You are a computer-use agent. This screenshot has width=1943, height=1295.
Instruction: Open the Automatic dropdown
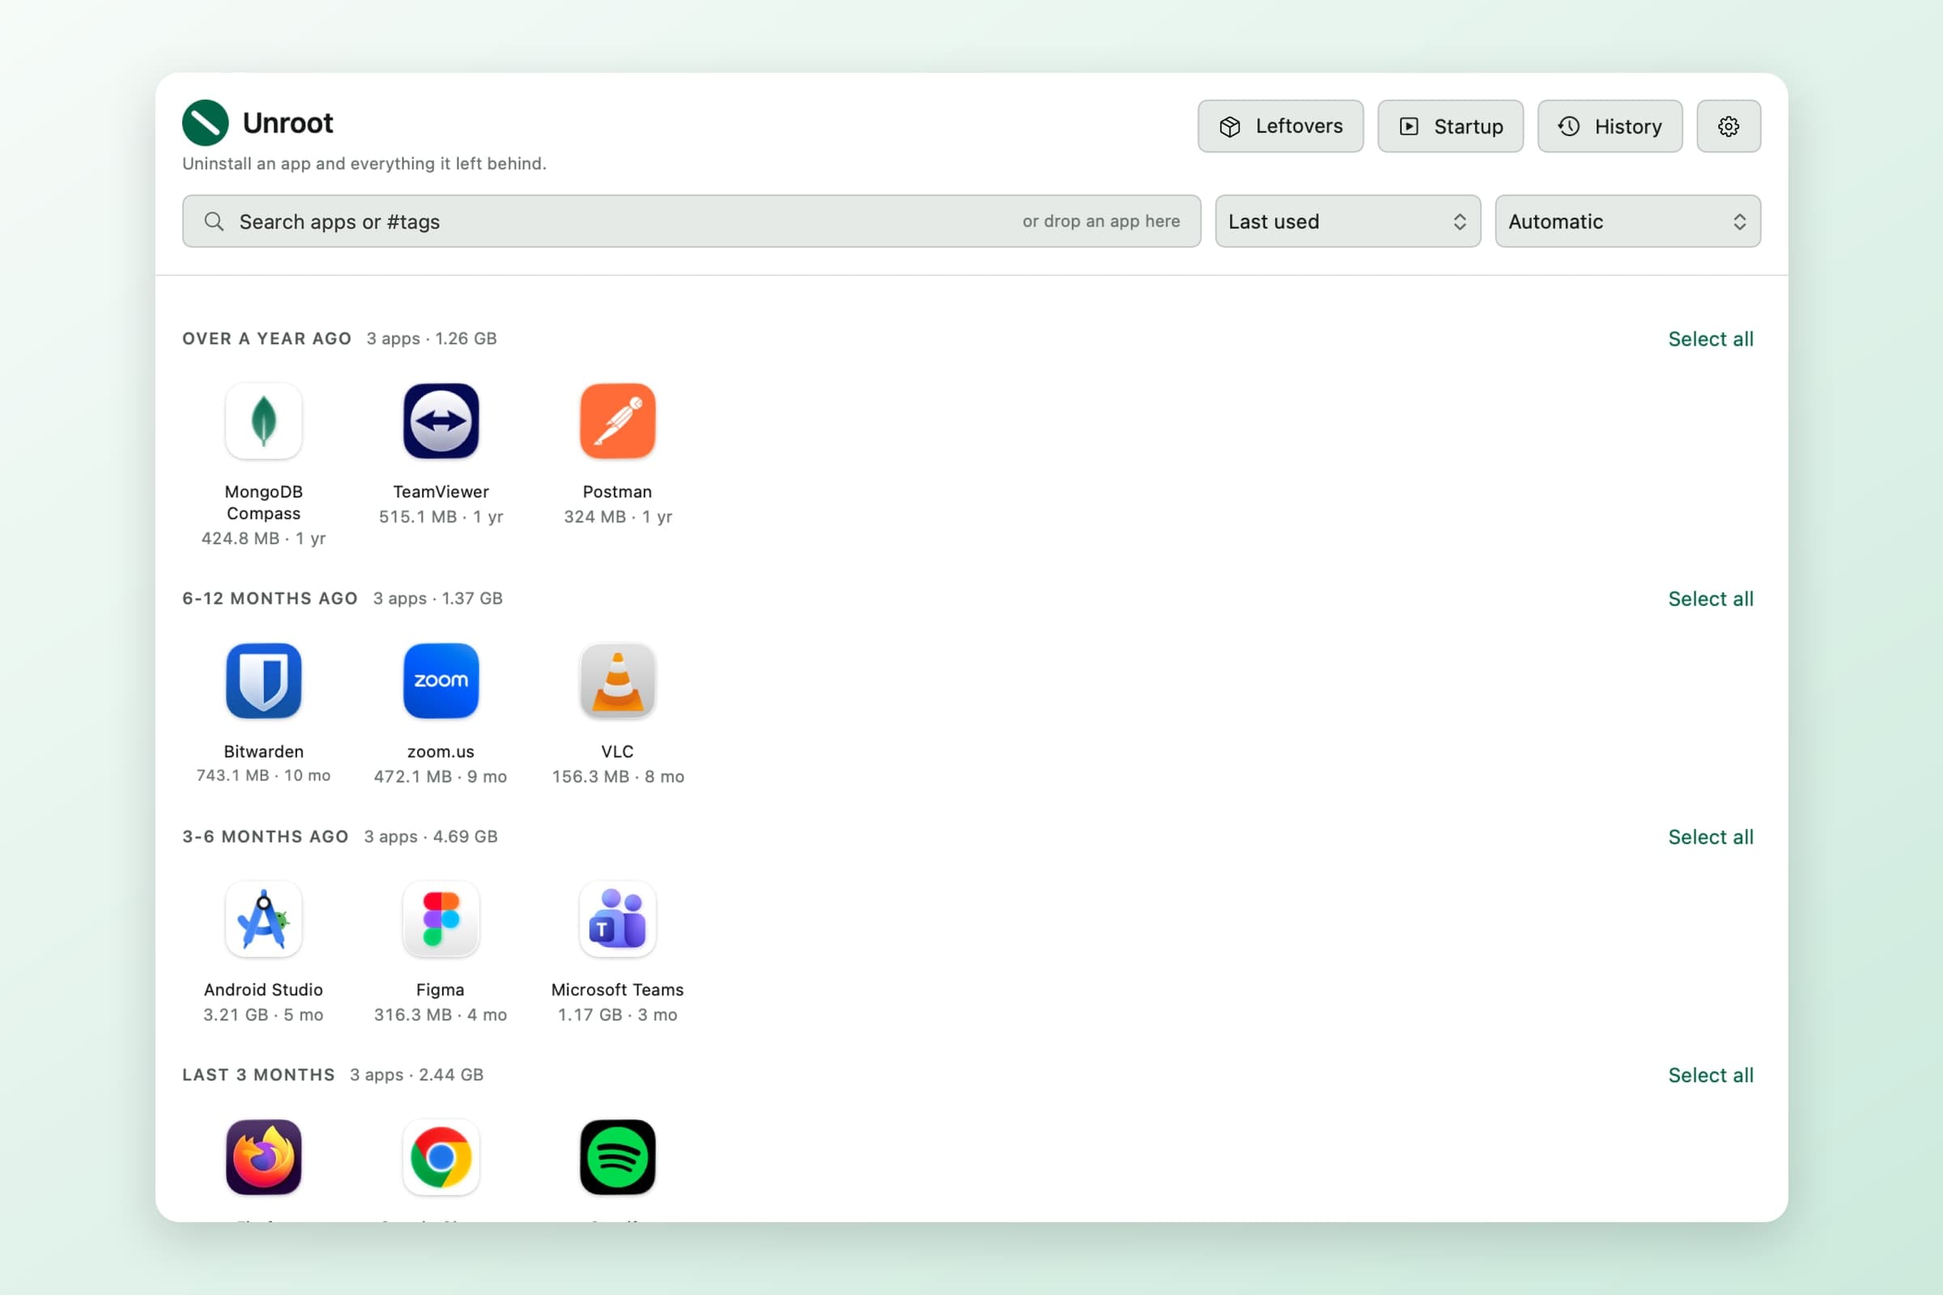(x=1627, y=221)
